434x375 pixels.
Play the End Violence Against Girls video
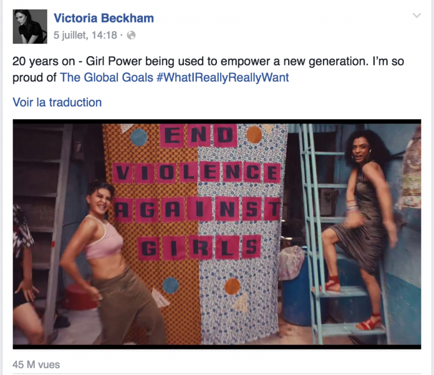tap(216, 234)
